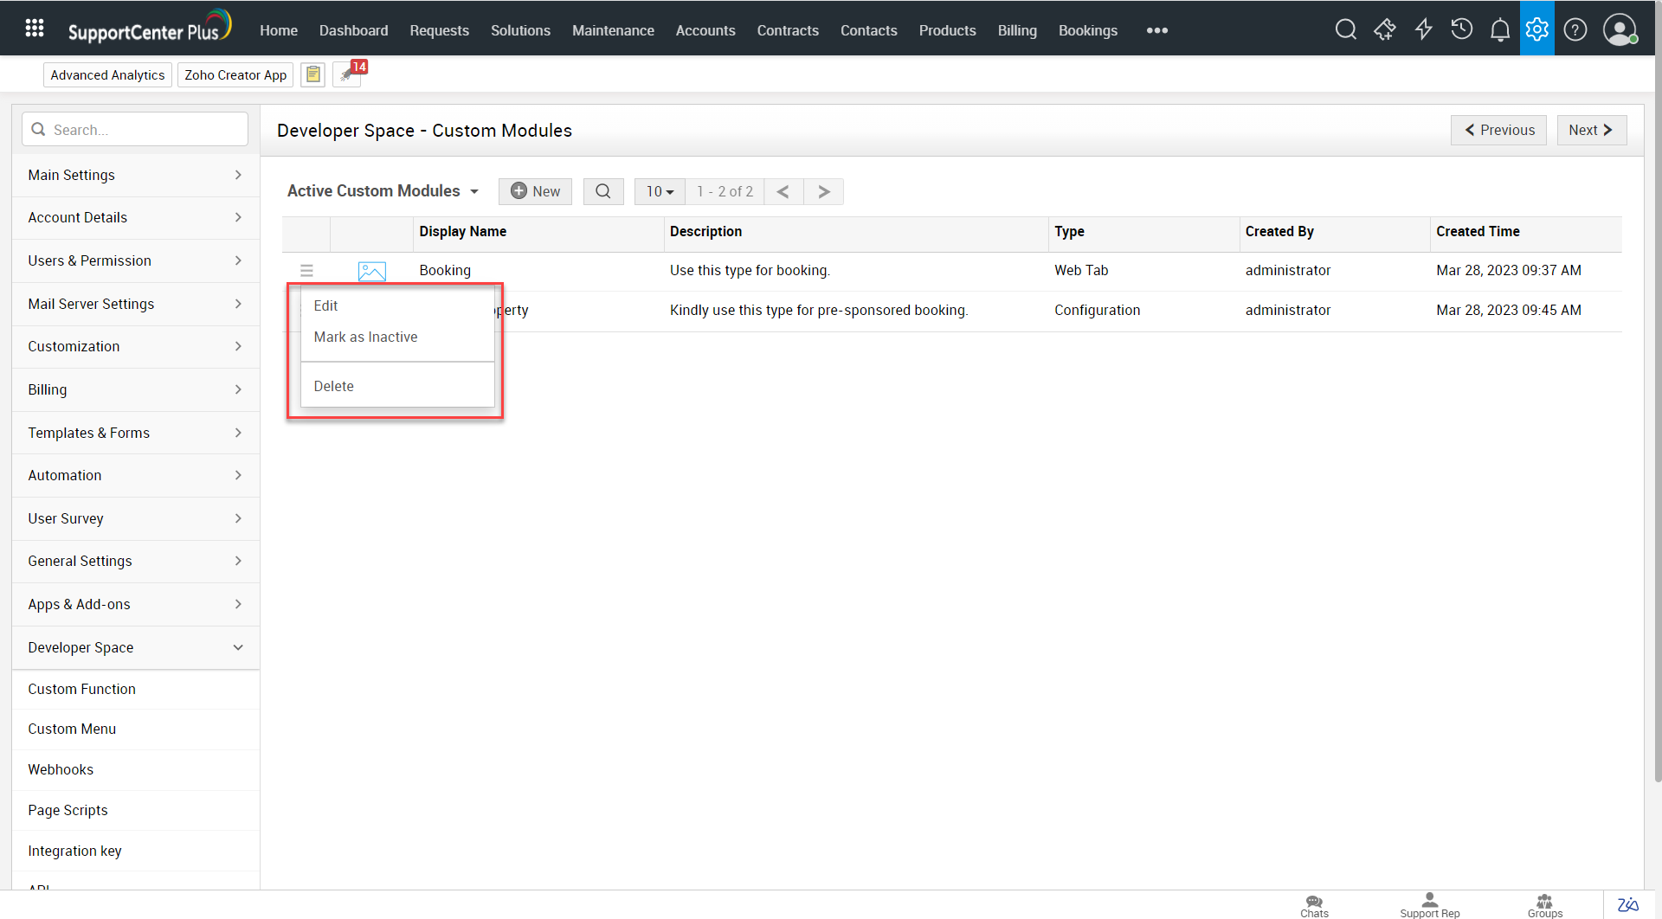
Task: Click the hamburger icon beside Booking row
Action: pos(306,271)
